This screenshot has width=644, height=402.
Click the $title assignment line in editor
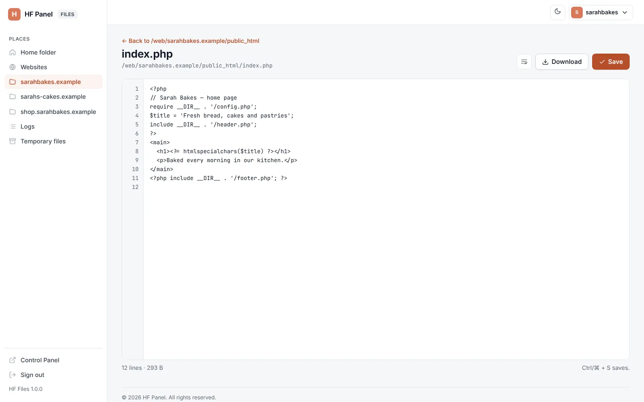pyautogui.click(x=222, y=116)
